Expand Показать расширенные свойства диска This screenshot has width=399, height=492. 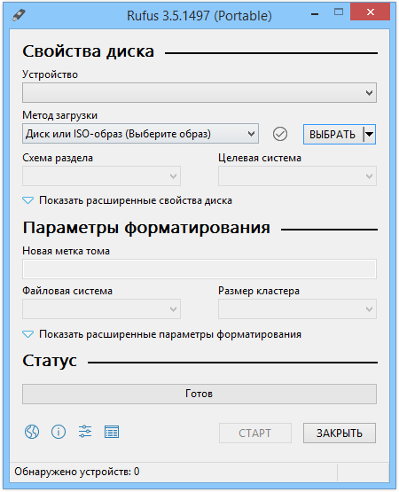click(127, 200)
